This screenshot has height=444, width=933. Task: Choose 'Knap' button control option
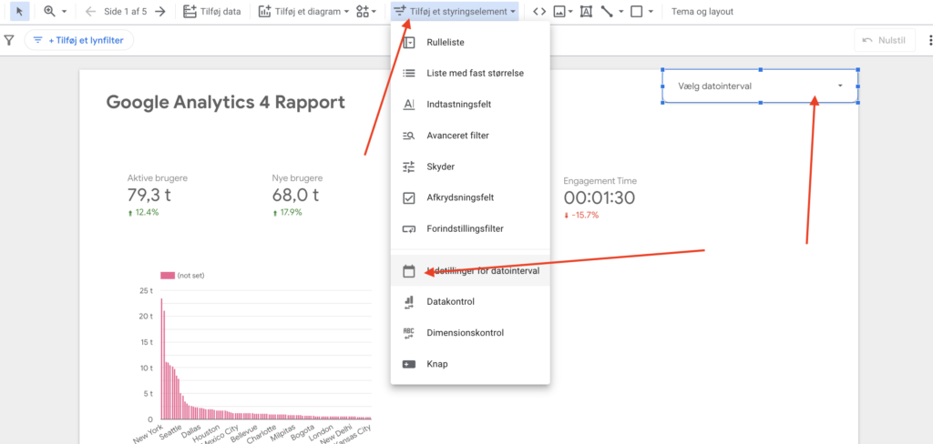(470, 364)
